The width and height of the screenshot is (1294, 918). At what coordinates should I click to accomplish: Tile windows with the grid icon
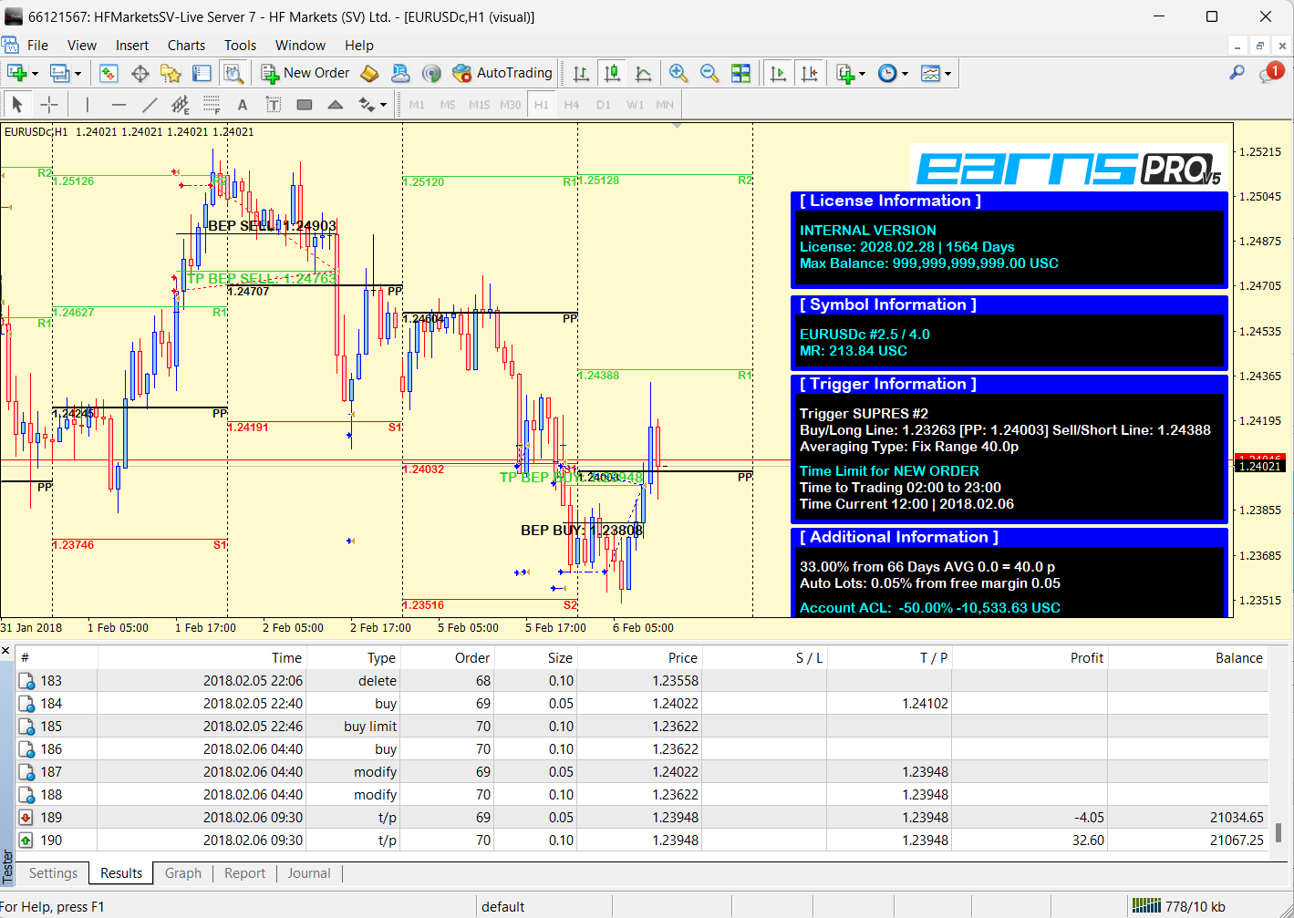[x=740, y=73]
